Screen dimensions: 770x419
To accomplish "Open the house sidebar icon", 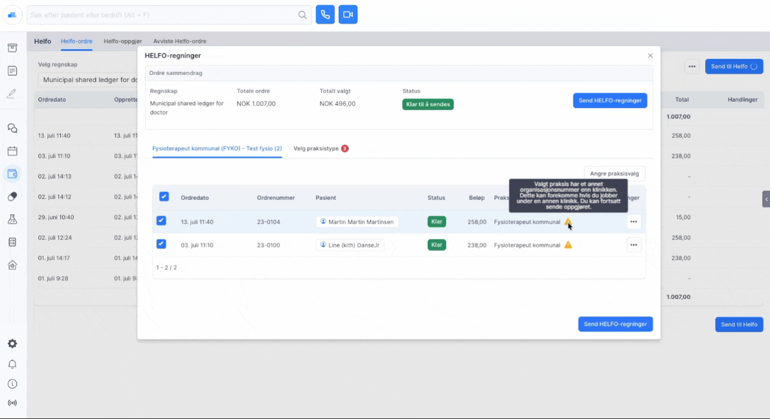I will pos(12,265).
